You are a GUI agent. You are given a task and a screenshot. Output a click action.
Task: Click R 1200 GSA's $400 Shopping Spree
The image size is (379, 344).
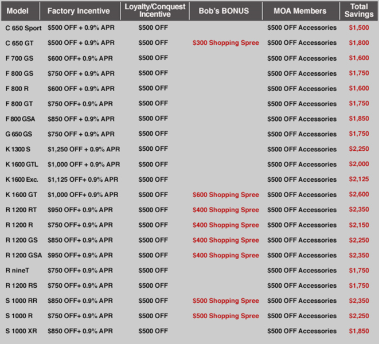click(x=226, y=256)
